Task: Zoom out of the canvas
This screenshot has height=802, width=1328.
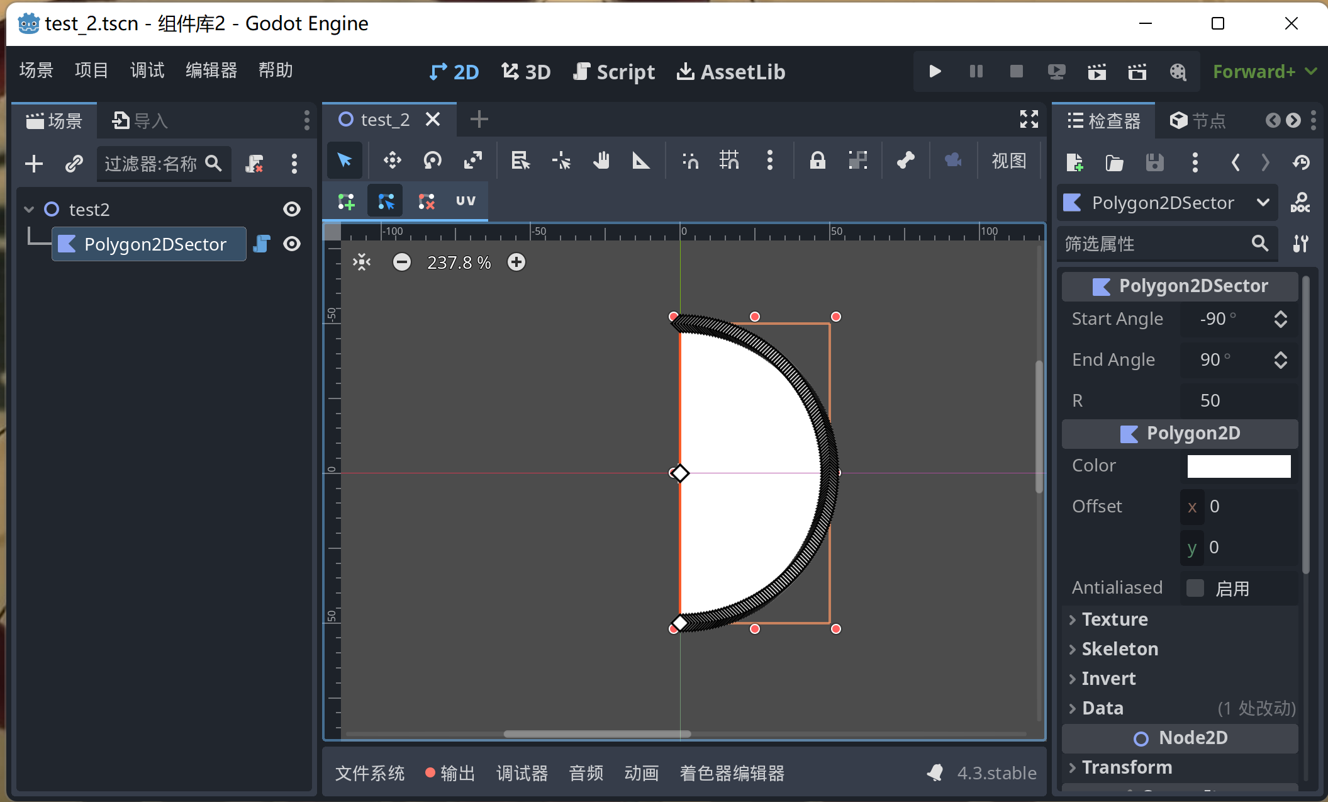Action: 401,262
